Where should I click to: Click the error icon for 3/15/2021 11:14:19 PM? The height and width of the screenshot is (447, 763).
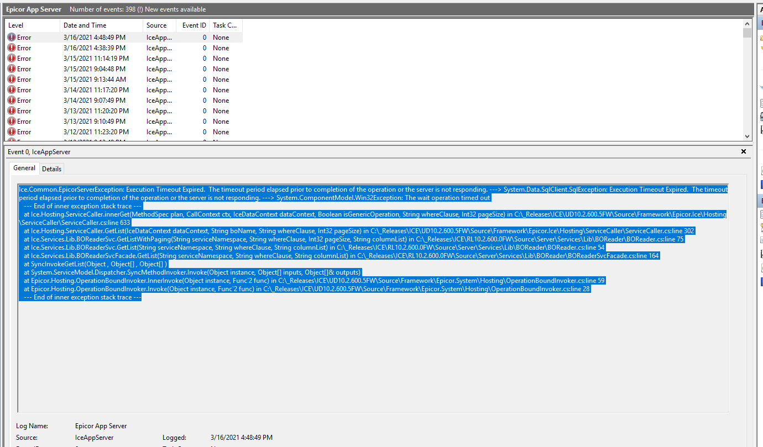(12, 59)
